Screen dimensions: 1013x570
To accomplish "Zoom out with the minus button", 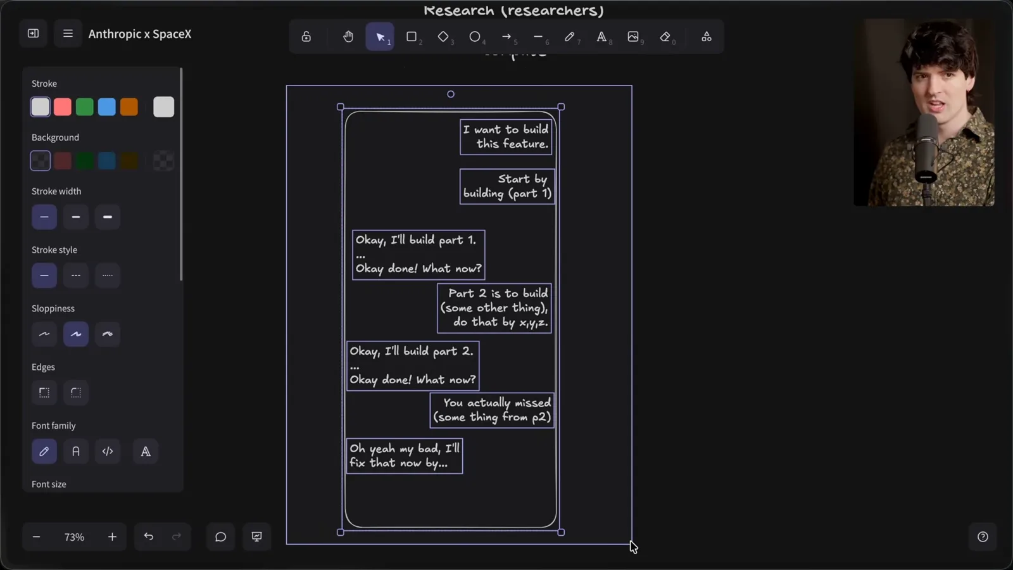I will point(37,537).
